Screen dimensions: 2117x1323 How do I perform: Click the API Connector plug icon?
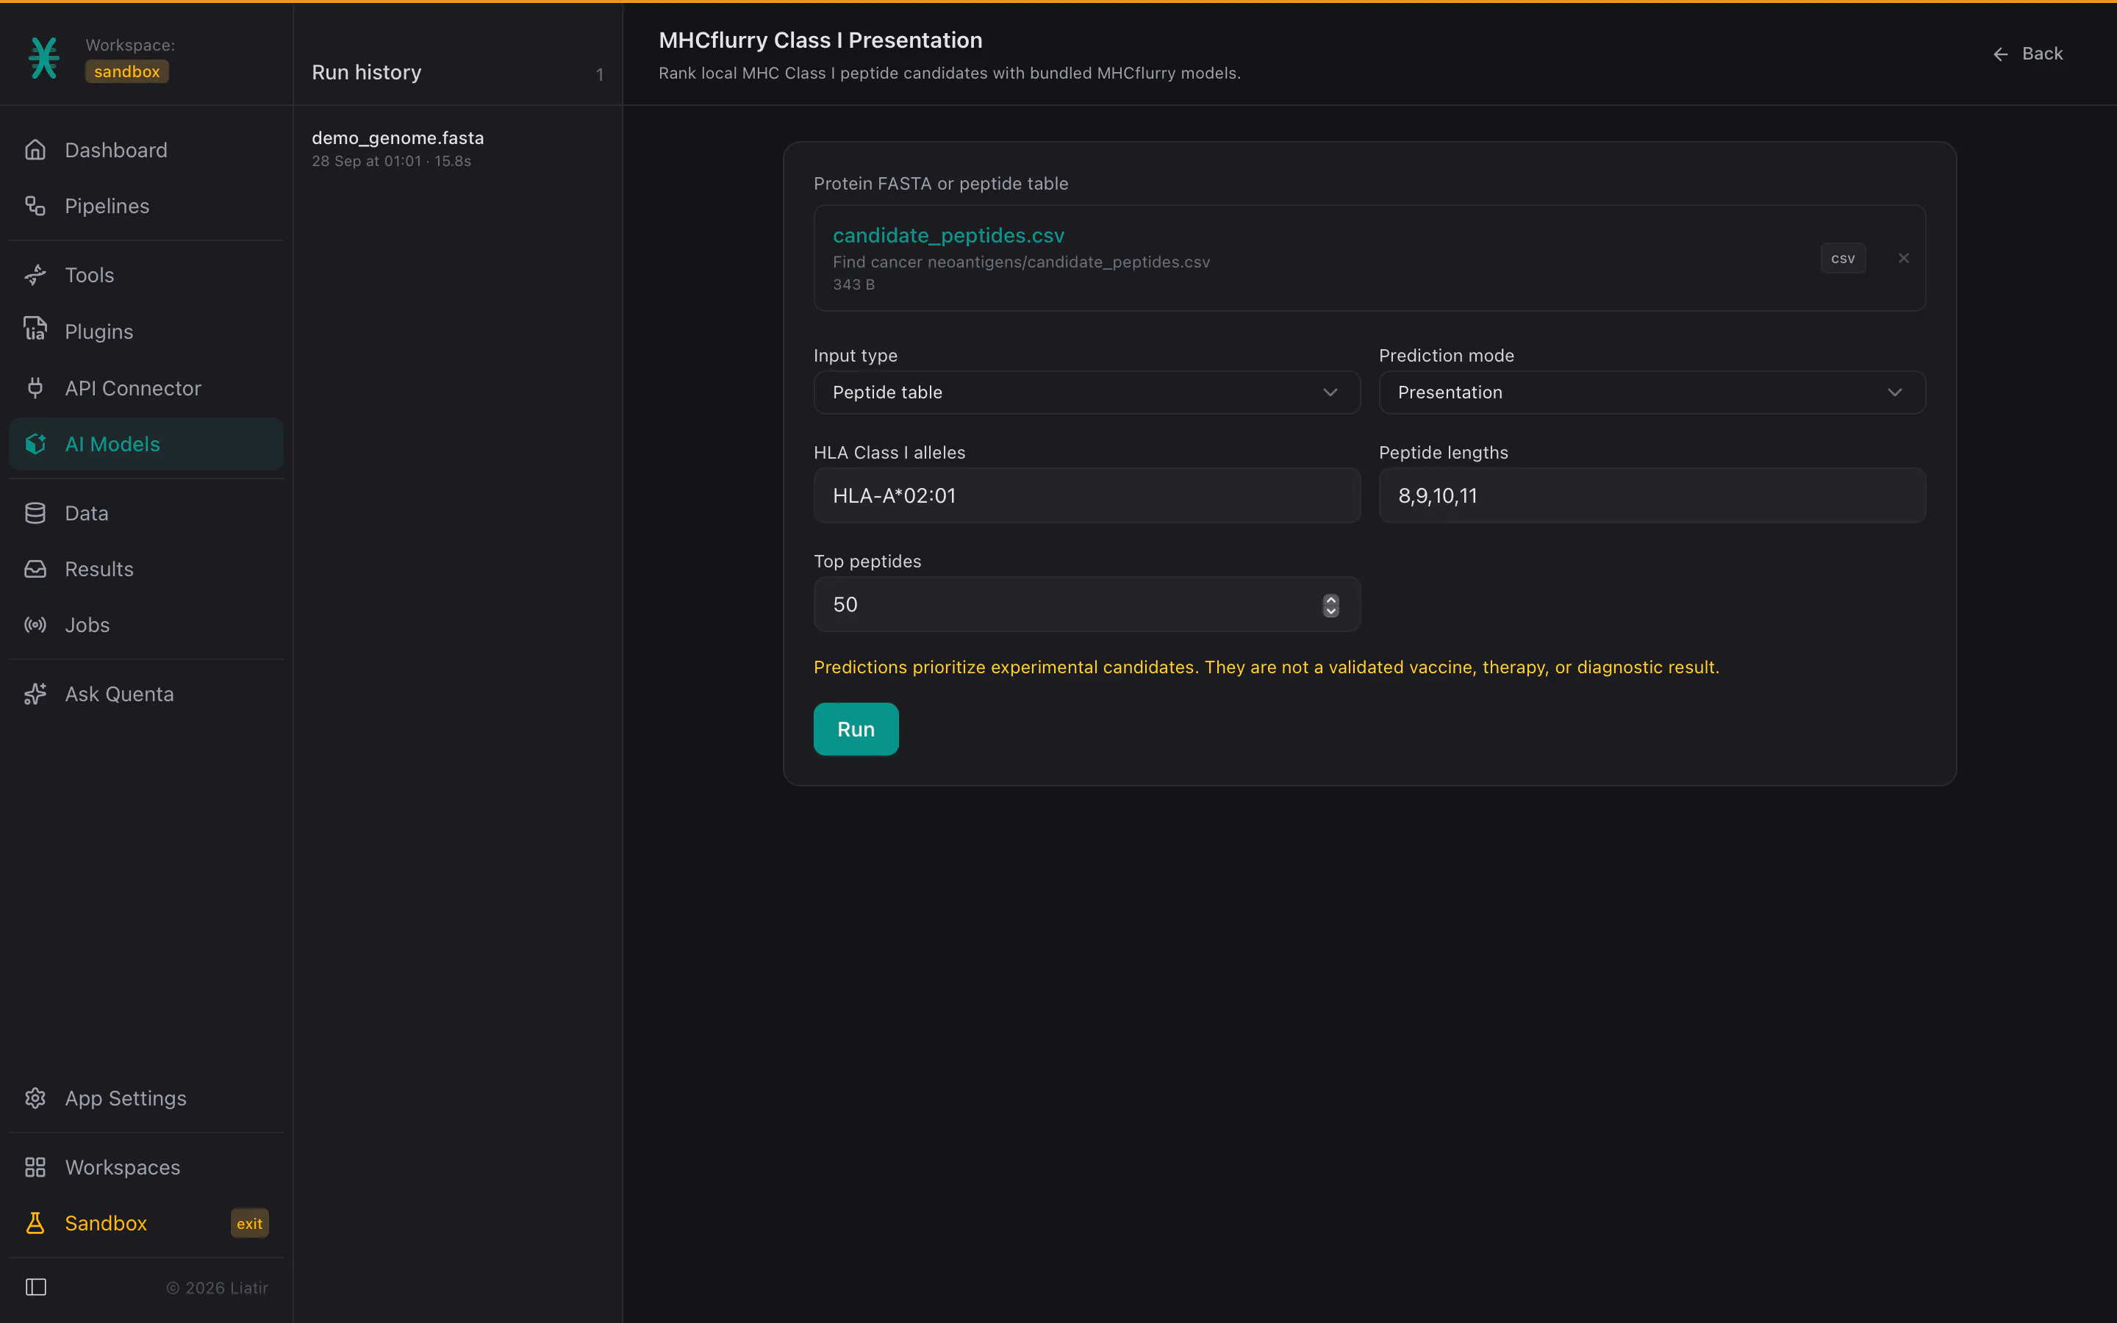coord(35,387)
